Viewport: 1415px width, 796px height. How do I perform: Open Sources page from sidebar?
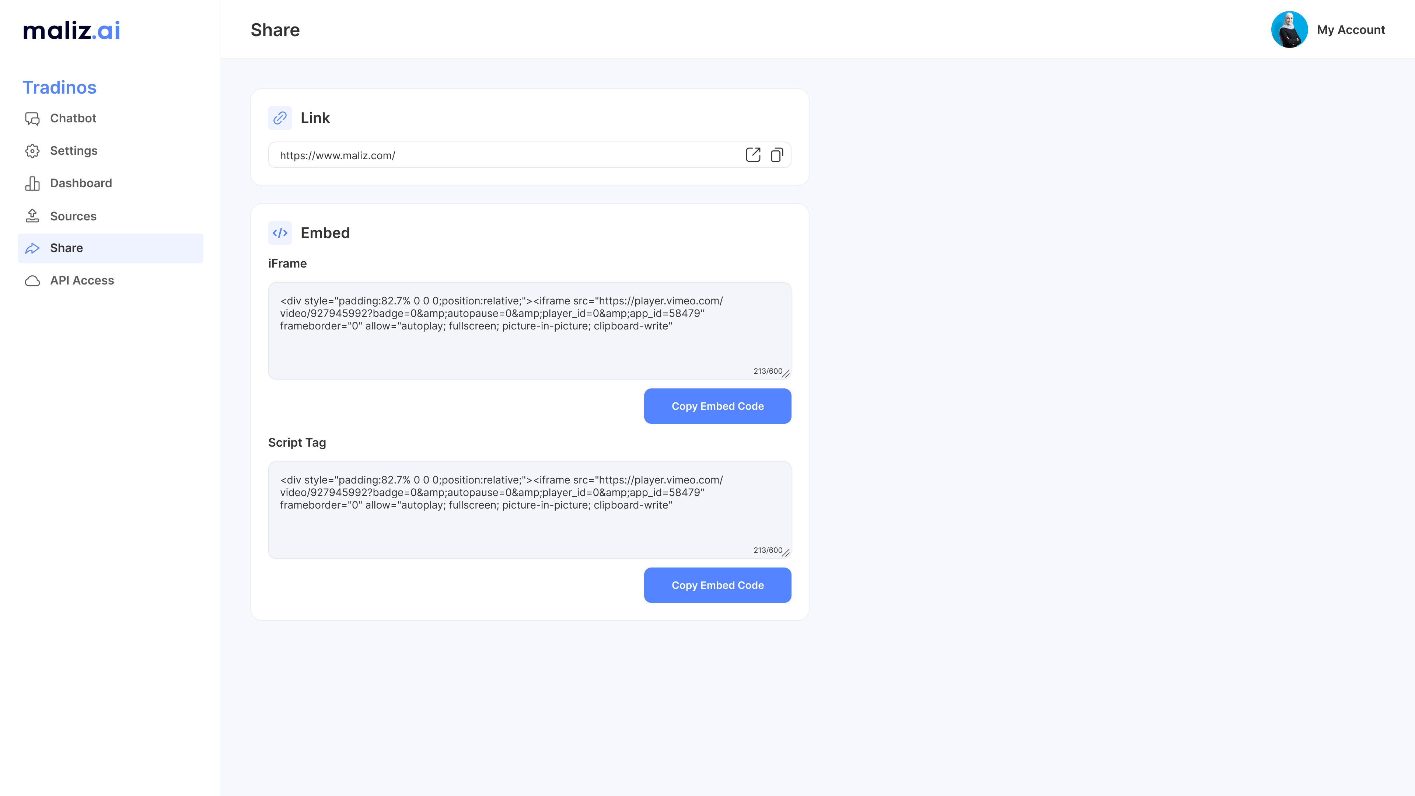pos(73,216)
